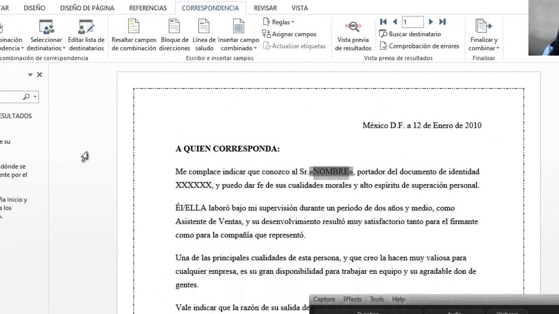This screenshot has height=314, width=559.
Task: Click date text 'México D.F. a 12 de Enero de 2010'
Action: (x=422, y=126)
